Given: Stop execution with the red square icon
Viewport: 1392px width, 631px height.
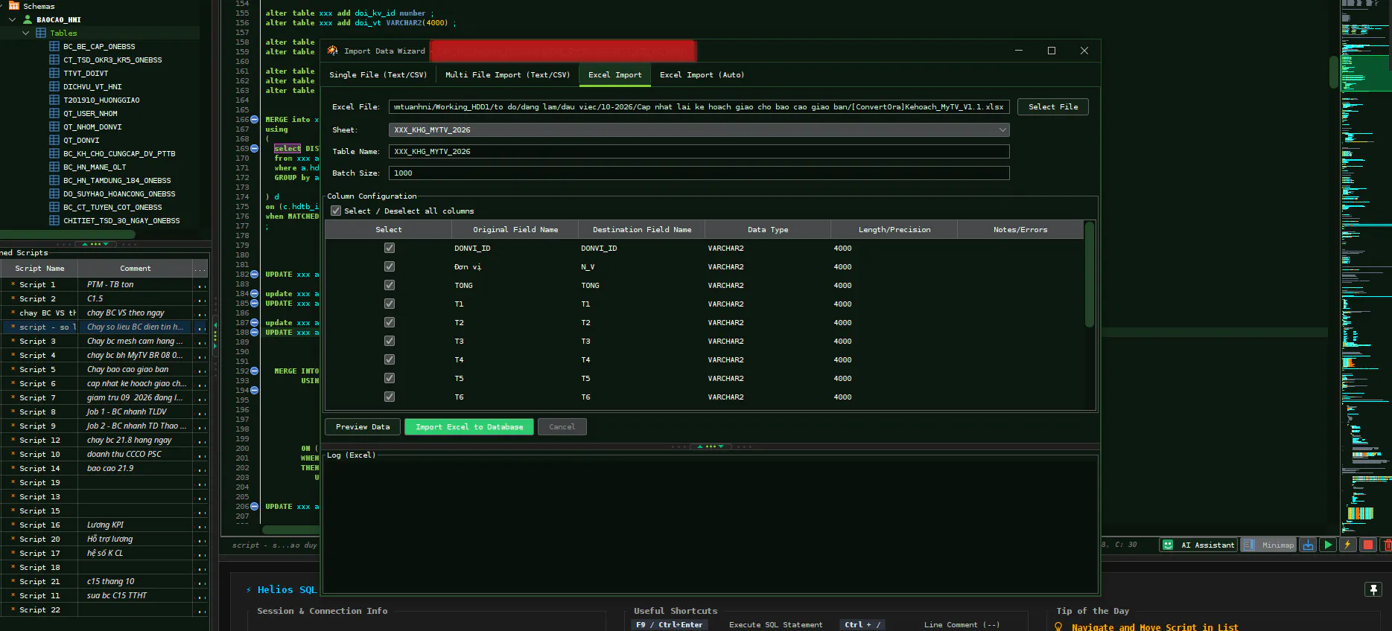Looking at the screenshot, I should 1367,545.
